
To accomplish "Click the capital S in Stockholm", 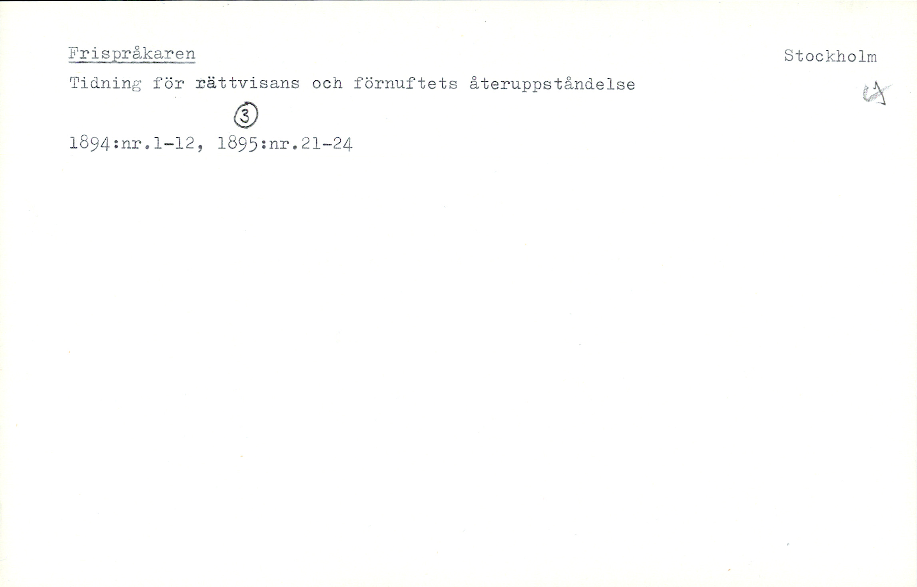I will (789, 56).
